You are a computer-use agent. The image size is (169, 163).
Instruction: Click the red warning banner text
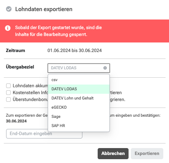pyautogui.click(x=58, y=31)
